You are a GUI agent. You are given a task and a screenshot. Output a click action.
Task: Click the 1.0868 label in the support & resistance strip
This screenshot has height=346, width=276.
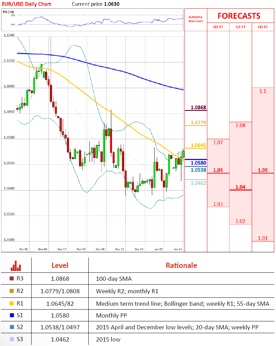pos(198,108)
